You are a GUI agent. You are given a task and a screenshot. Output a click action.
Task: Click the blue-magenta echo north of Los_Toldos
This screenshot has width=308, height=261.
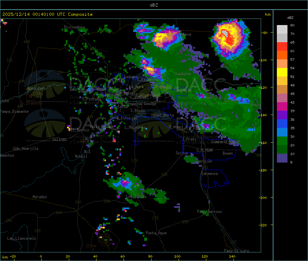(125, 183)
